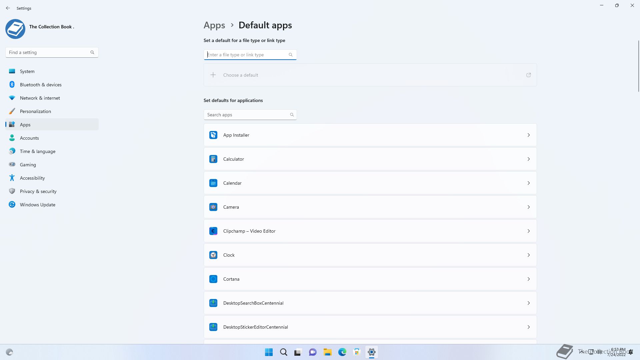Open Accessibility settings
The height and width of the screenshot is (360, 640).
[x=52, y=178]
